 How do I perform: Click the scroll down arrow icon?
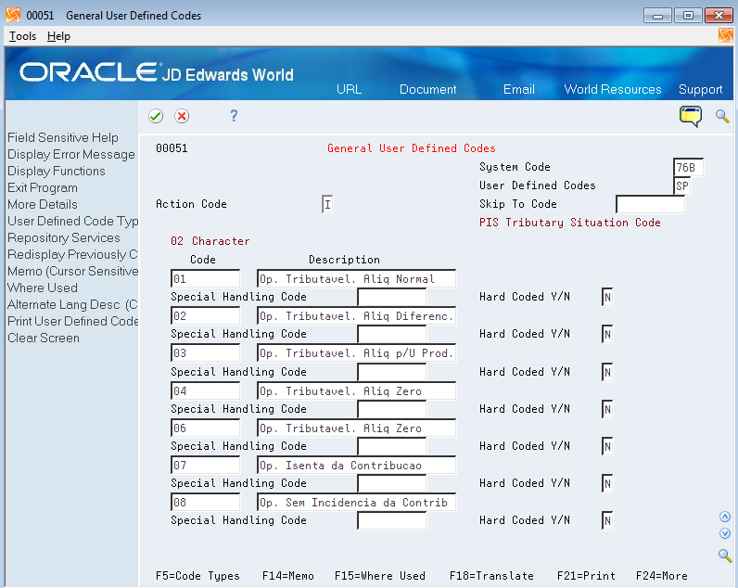coord(725,533)
